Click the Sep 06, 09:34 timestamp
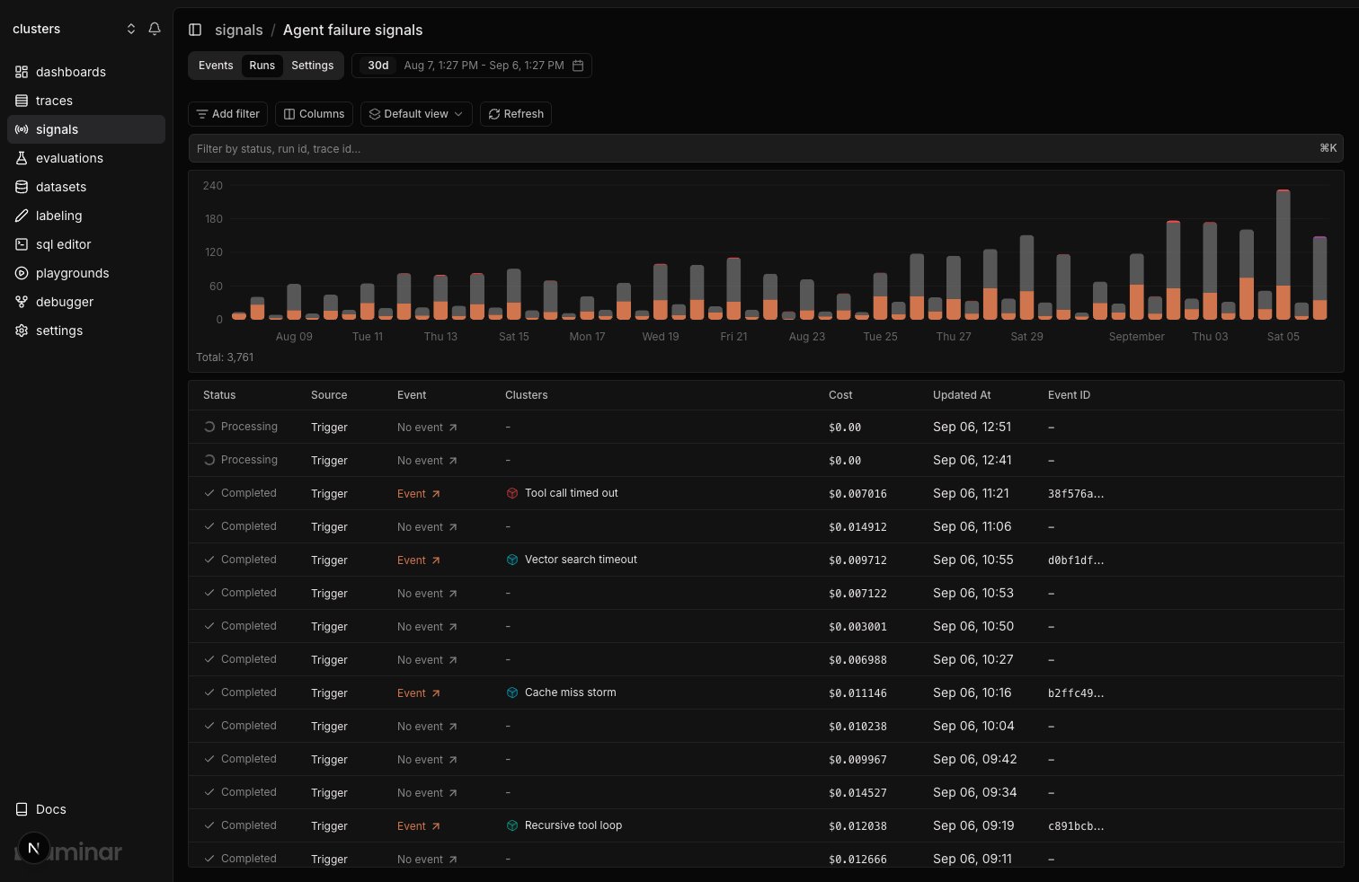The height and width of the screenshot is (882, 1359). tap(974, 792)
